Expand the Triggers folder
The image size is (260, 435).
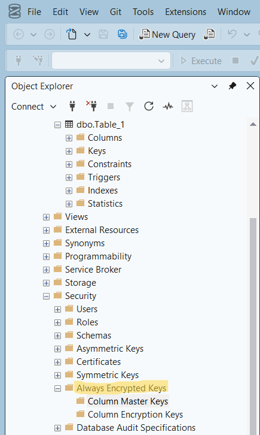click(x=69, y=178)
